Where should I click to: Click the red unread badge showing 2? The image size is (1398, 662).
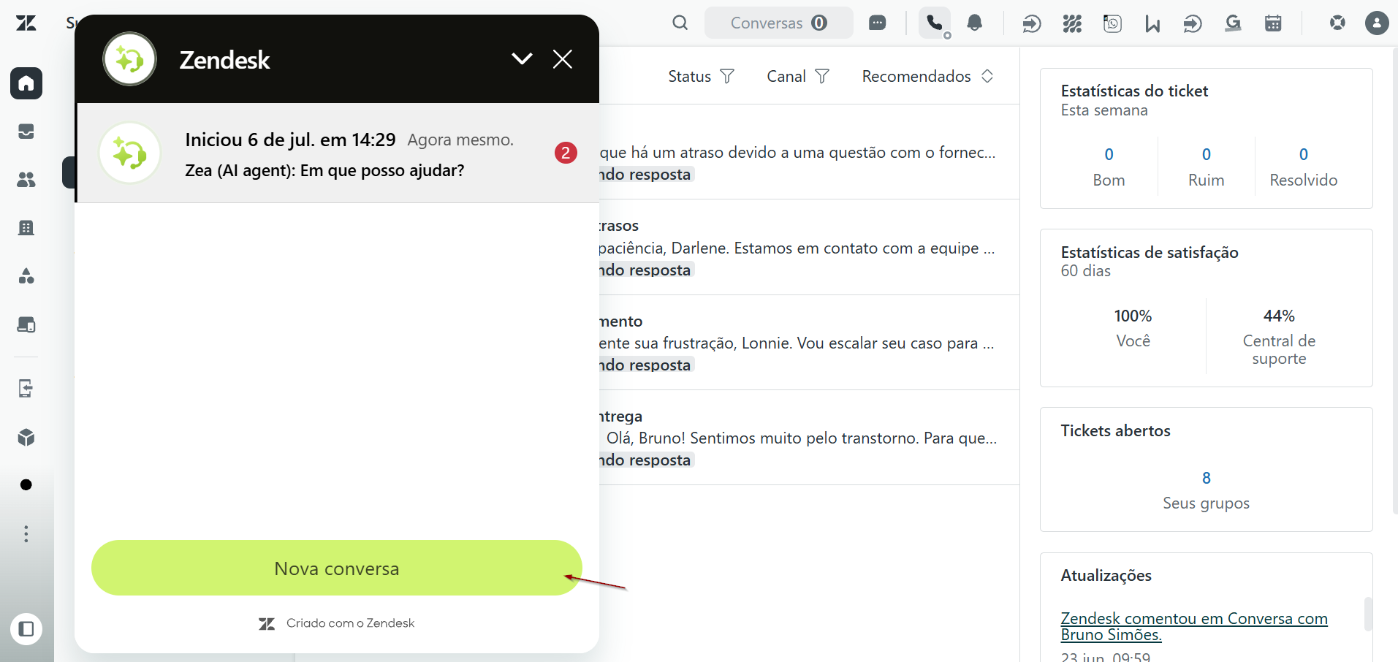pyautogui.click(x=566, y=153)
